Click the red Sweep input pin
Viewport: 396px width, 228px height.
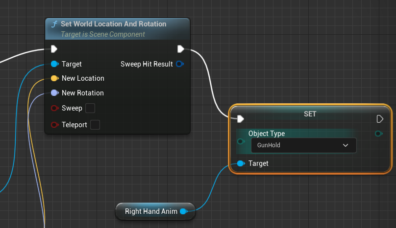(x=54, y=108)
